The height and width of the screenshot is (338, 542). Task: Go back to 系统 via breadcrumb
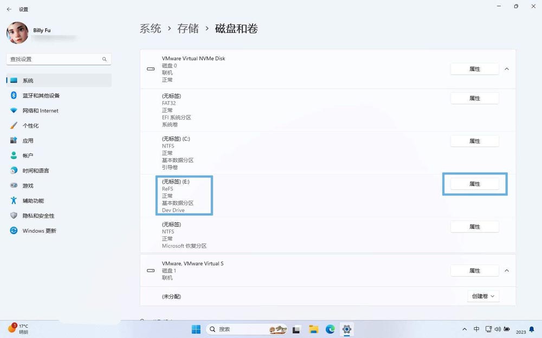(x=150, y=28)
